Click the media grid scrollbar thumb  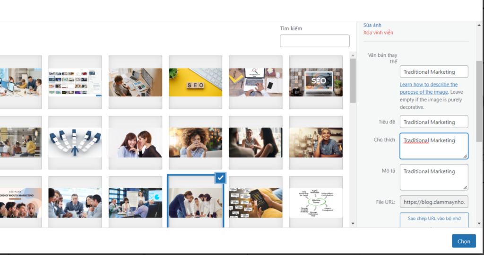(353, 81)
